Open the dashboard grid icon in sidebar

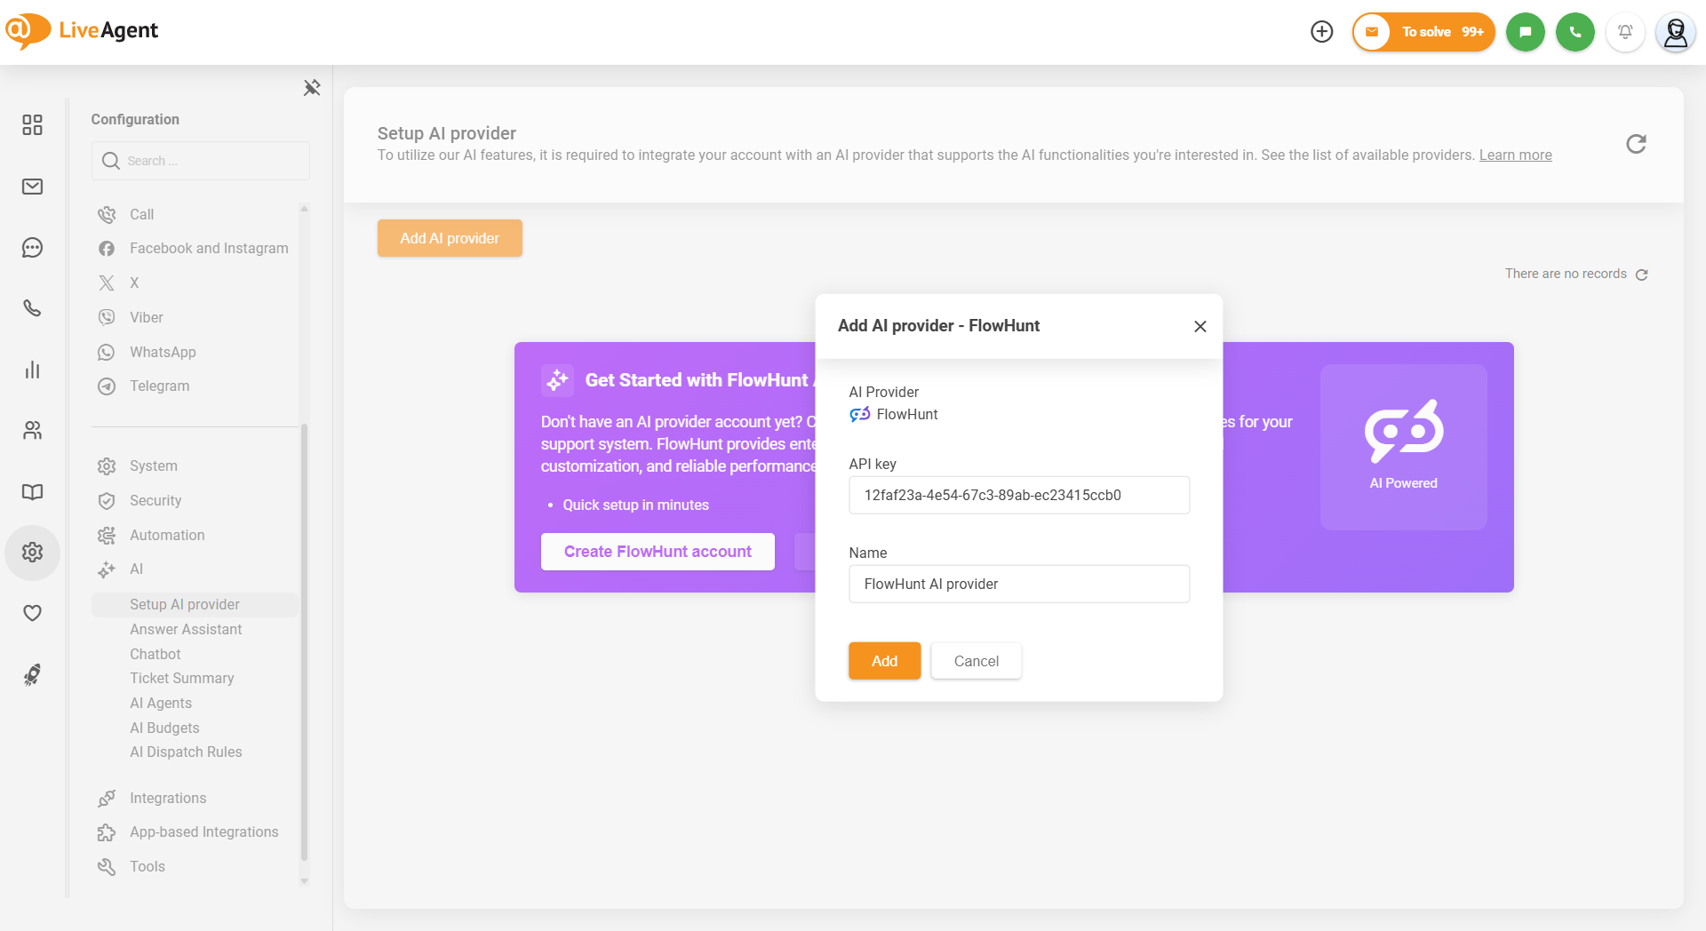pos(32,124)
